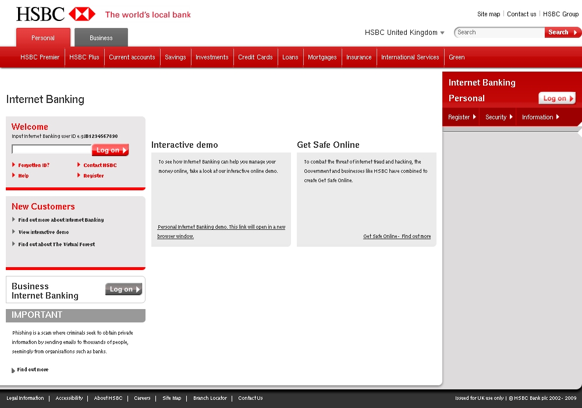This screenshot has width=582, height=408.
Task: Open Accessibility in the footer
Action: pos(69,398)
